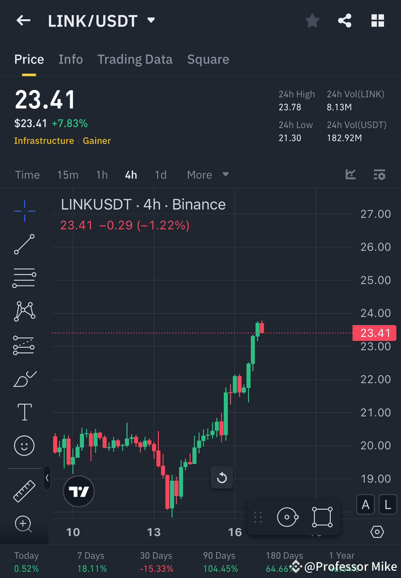
Task: Select the text annotation tool
Action: [x=24, y=412]
